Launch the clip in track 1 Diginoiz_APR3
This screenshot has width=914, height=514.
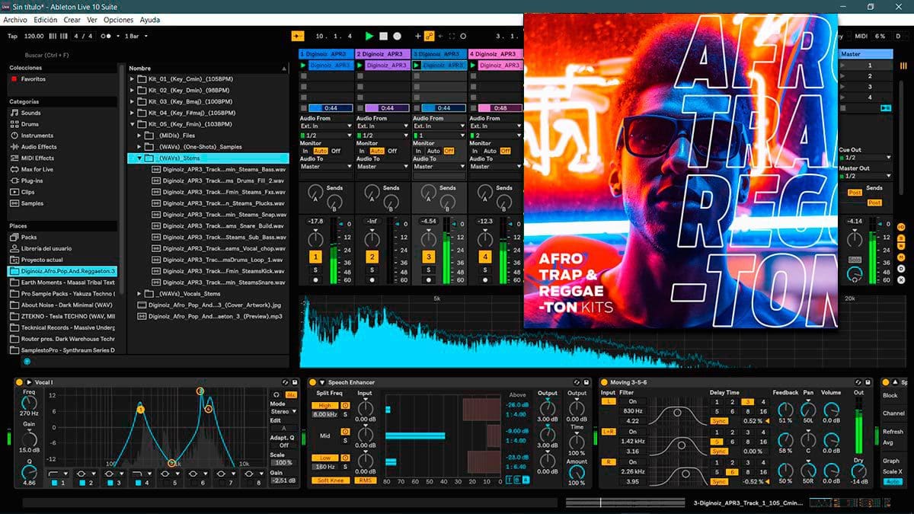[x=303, y=65]
